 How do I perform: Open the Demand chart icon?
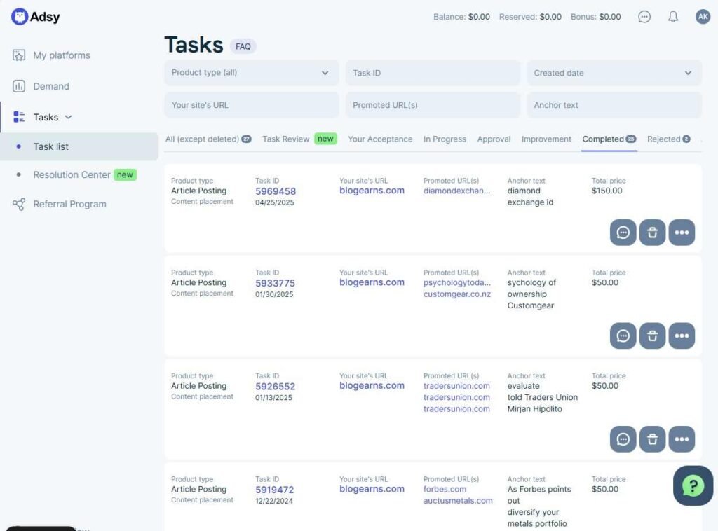[19, 86]
